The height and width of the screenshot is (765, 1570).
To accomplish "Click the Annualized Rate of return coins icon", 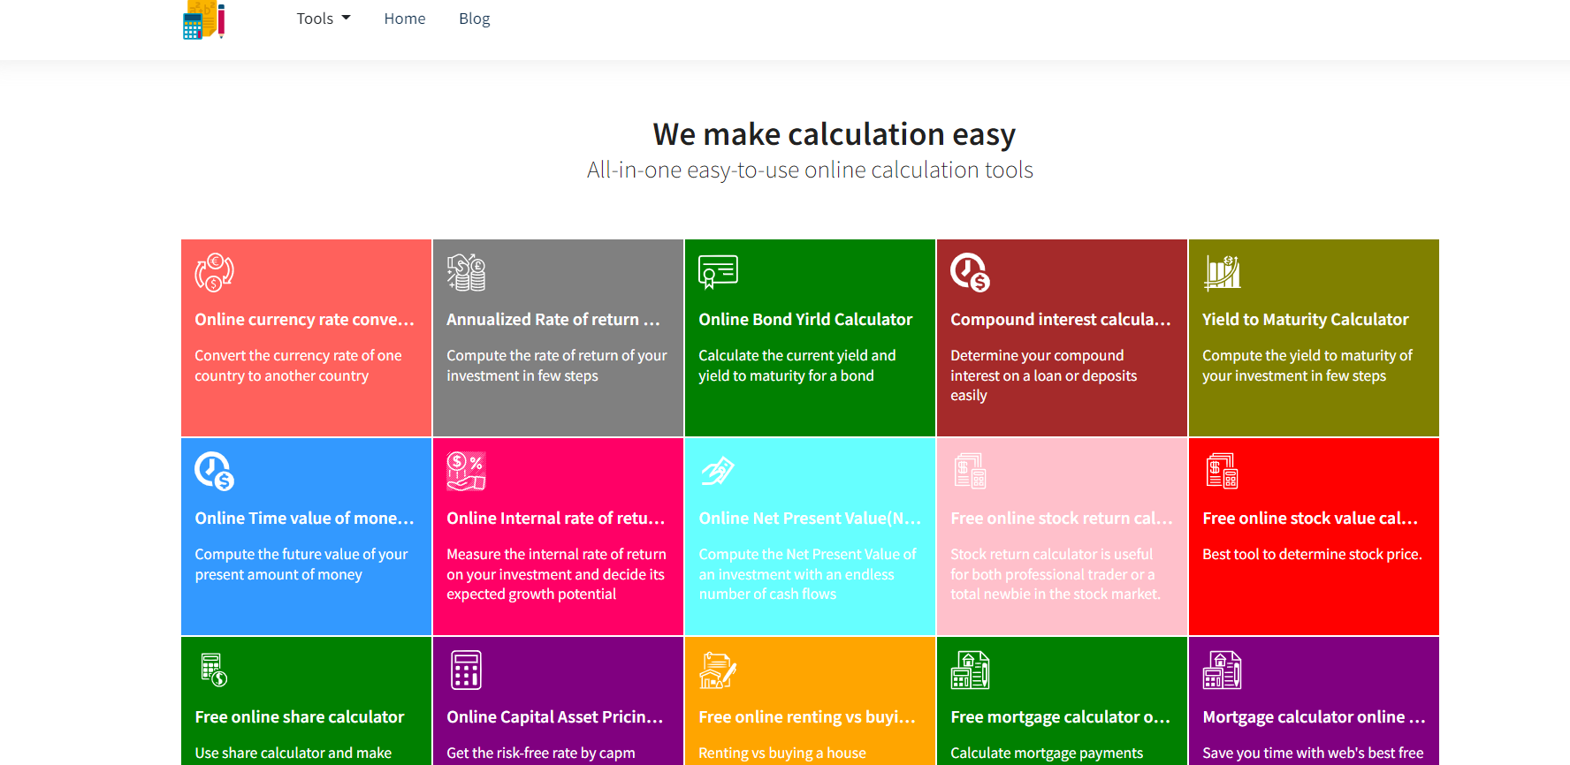I will (466, 272).
